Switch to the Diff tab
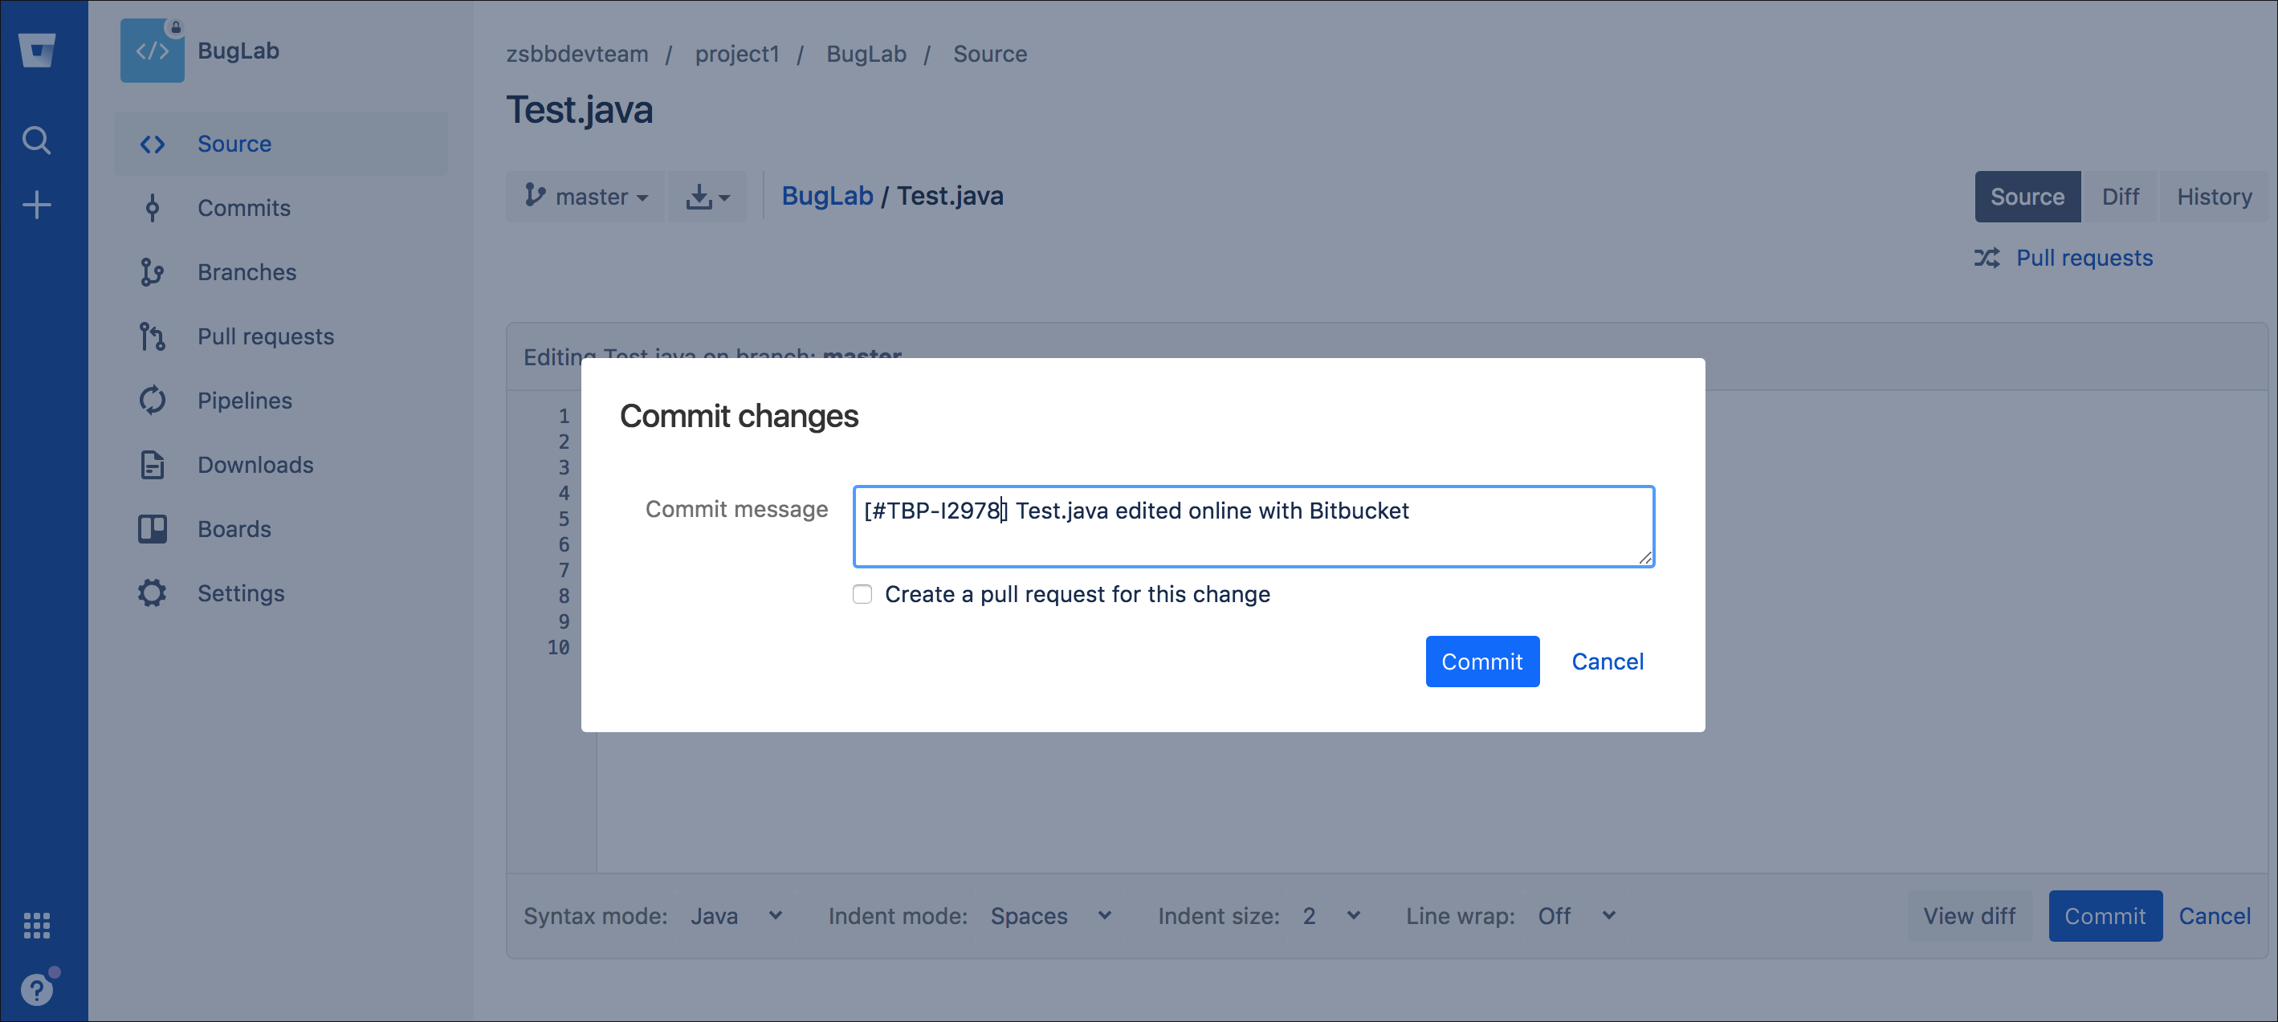The width and height of the screenshot is (2278, 1022). [x=2120, y=196]
